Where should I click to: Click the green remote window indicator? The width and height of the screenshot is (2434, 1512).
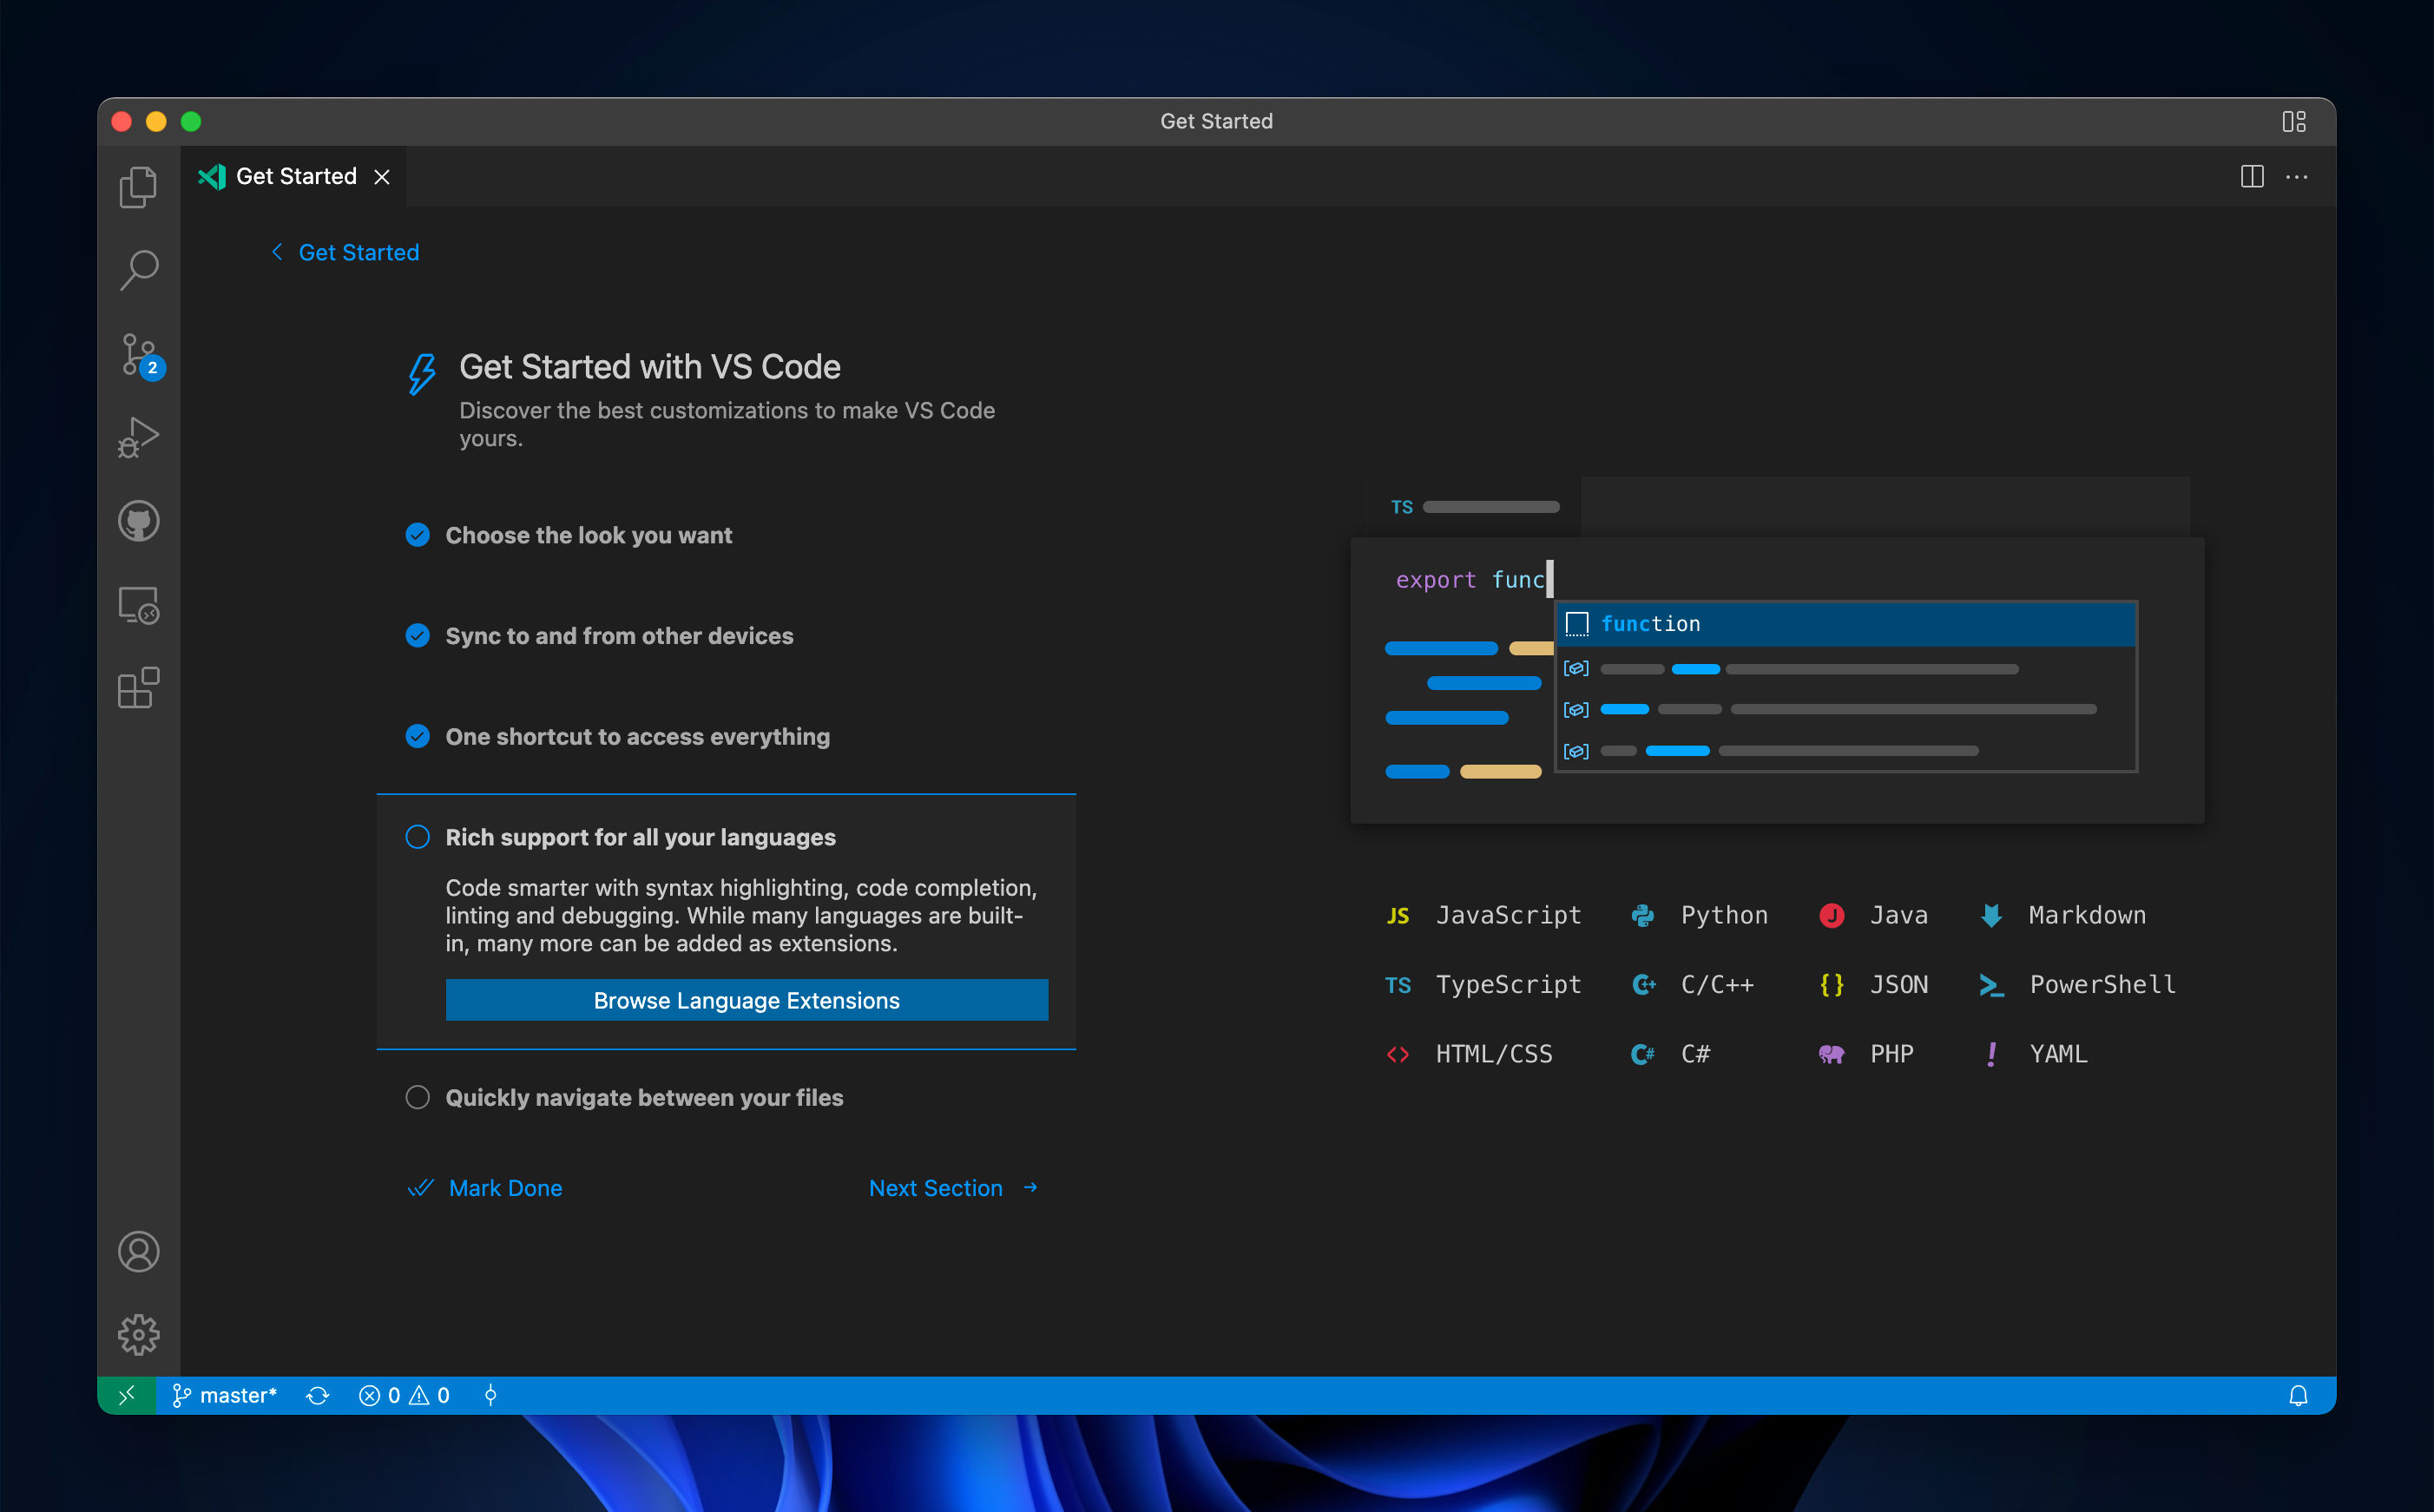click(x=127, y=1395)
